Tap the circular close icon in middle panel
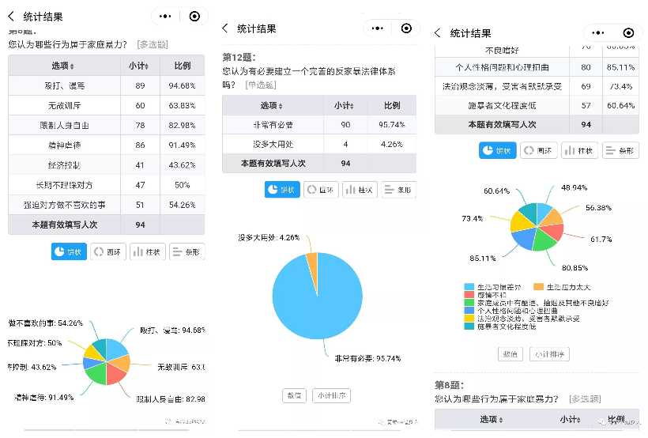 406,28
